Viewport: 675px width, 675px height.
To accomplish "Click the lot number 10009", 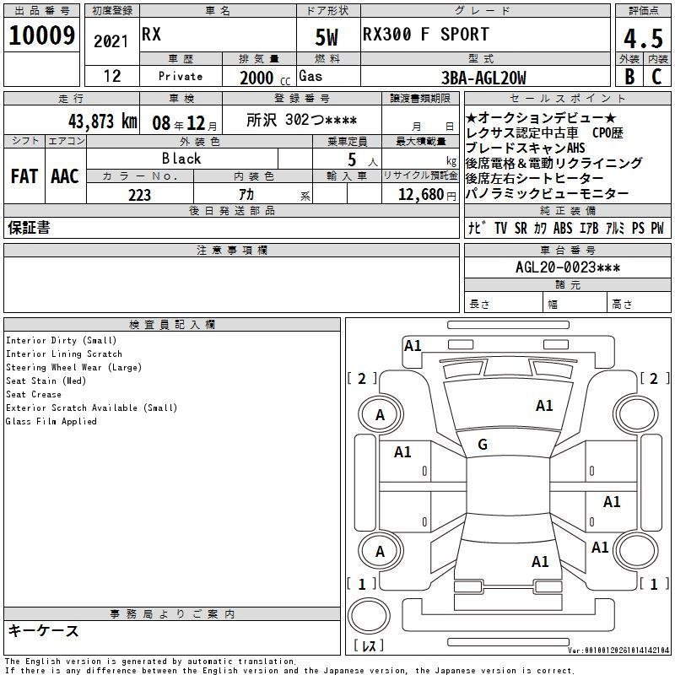I will point(41,35).
